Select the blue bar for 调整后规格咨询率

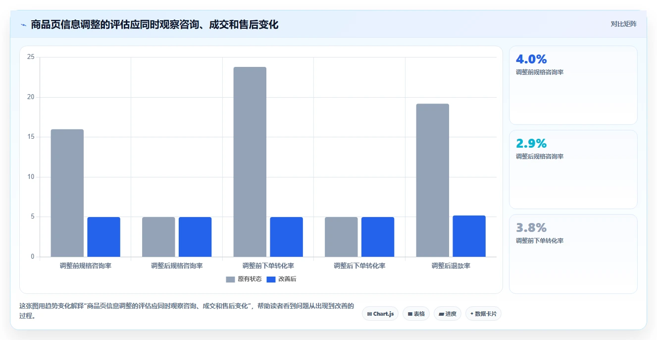(x=195, y=237)
